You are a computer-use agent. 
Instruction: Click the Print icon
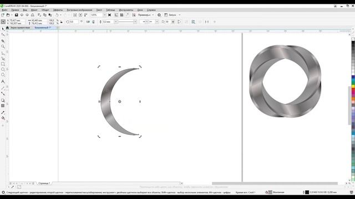tap(33, 15)
